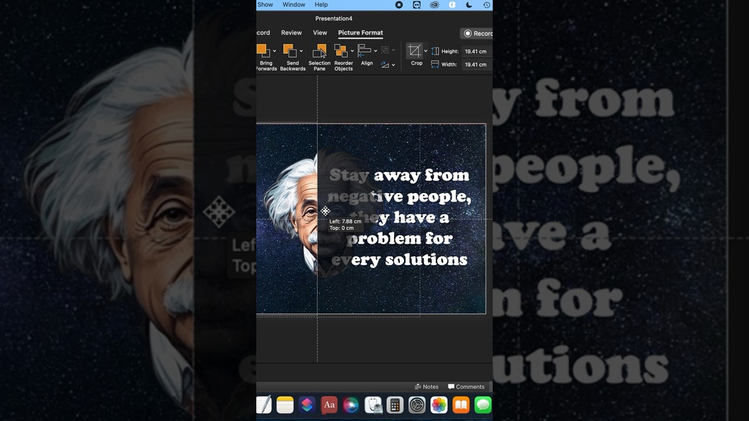The height and width of the screenshot is (421, 749).
Task: Click the stop recording menu bar icon
Action: click(399, 5)
